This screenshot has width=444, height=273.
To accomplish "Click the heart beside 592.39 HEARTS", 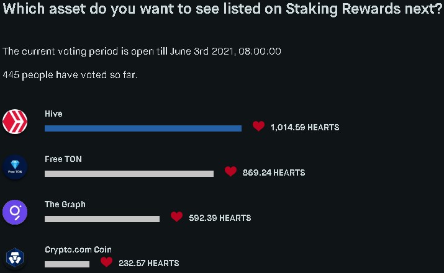I will (176, 217).
